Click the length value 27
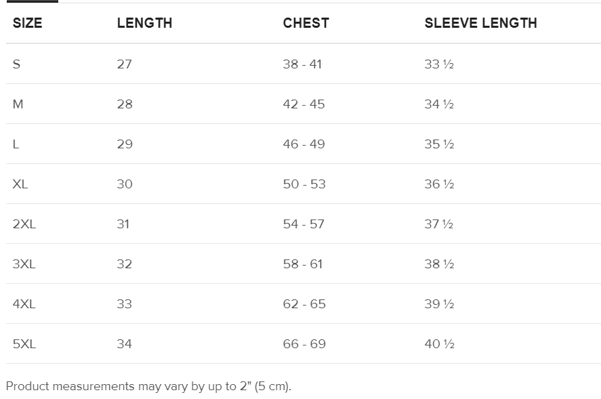 pos(124,64)
